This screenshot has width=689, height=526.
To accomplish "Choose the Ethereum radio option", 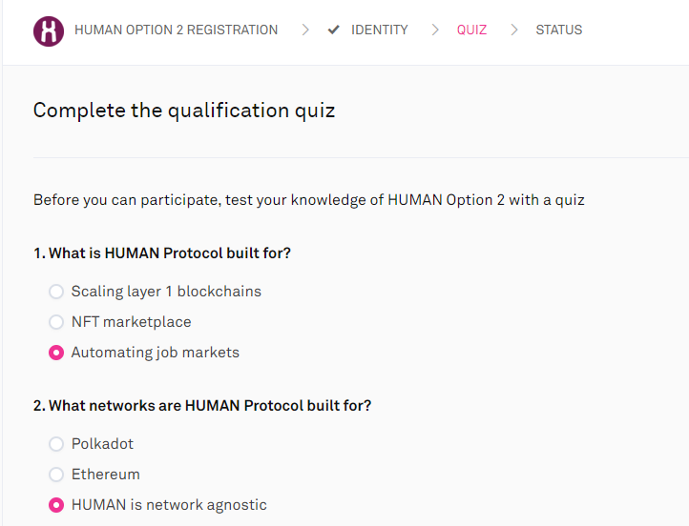I will (x=56, y=475).
